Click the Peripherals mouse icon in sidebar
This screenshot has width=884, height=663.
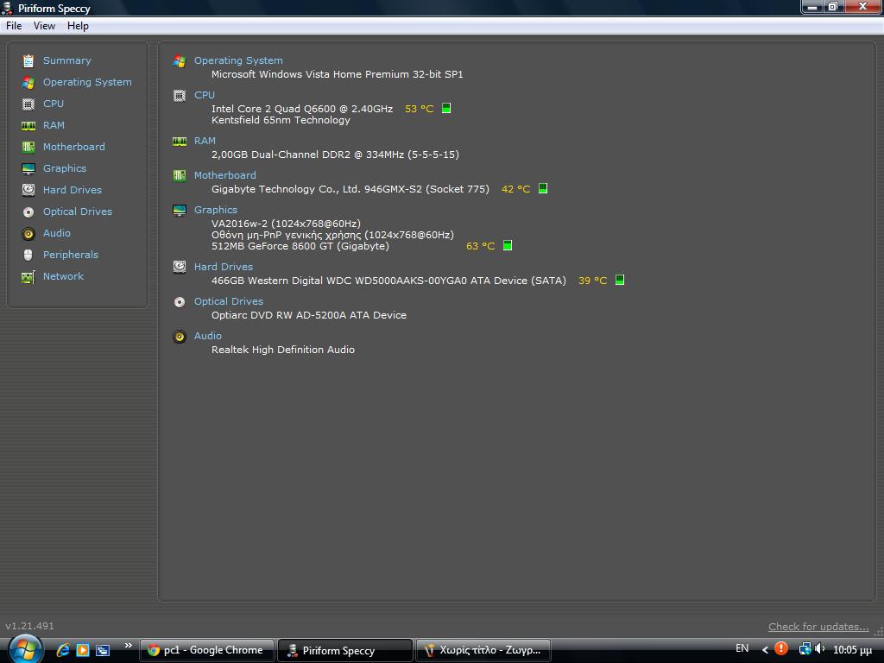click(x=28, y=255)
